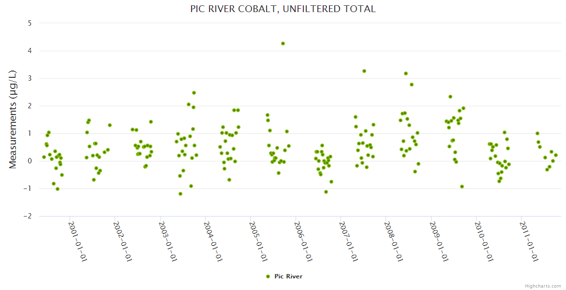
Task: Click the 2009-01-01 x-axis label
Action: [x=439, y=241]
